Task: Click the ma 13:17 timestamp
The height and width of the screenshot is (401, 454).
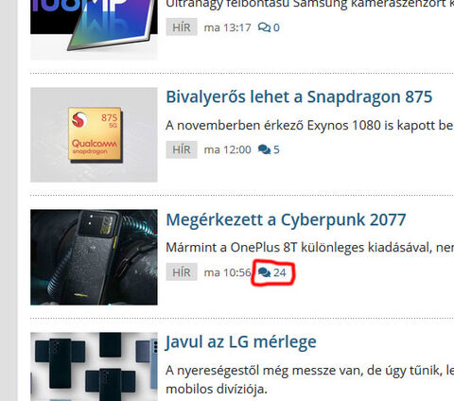Action: click(227, 27)
